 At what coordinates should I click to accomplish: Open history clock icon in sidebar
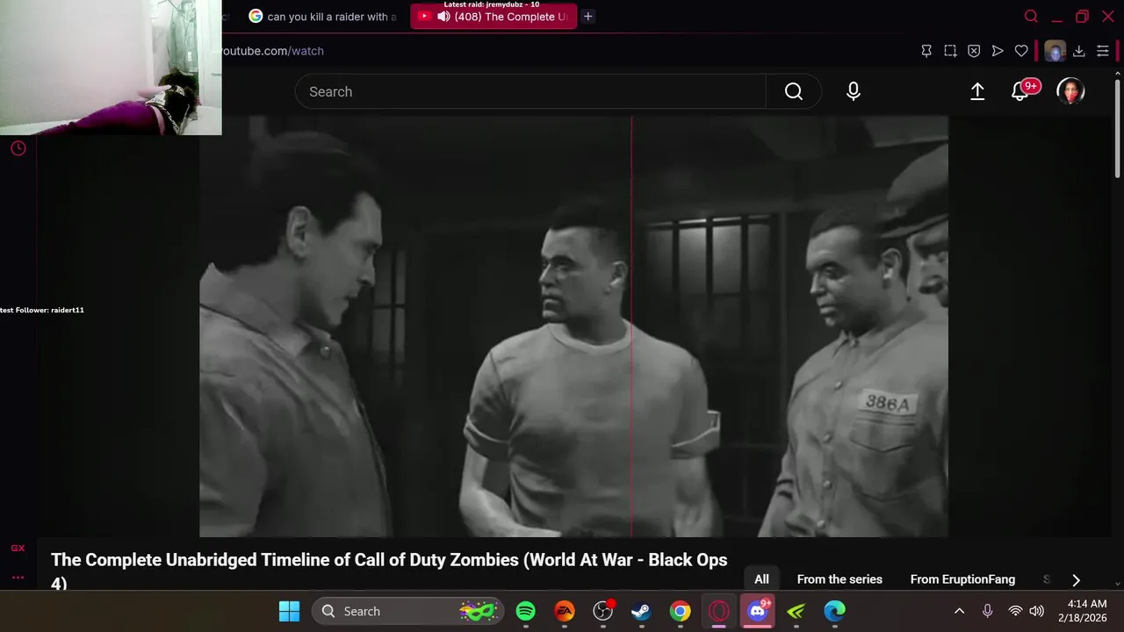click(x=18, y=148)
